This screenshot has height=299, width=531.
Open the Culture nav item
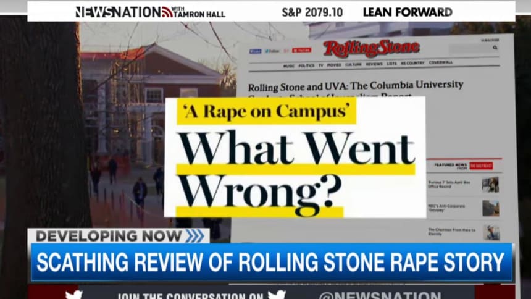click(353, 64)
